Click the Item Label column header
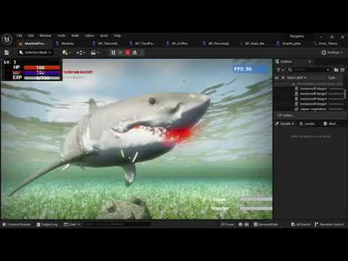Viewport: 348px width, 261px height. point(295,78)
